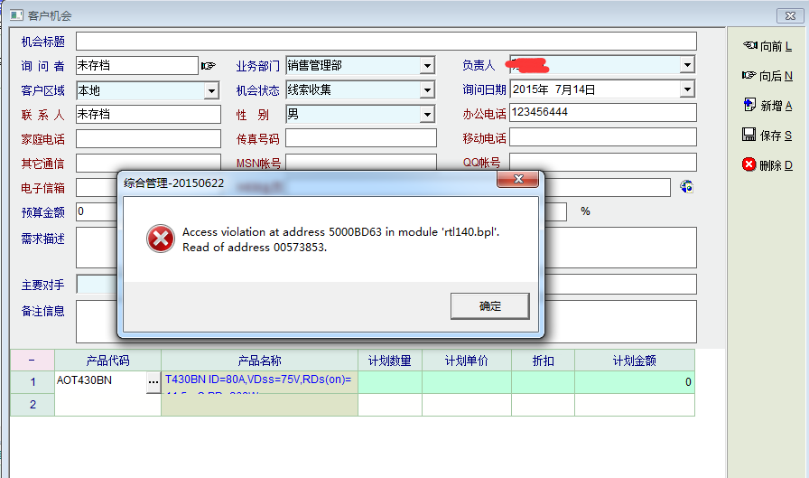Click the ellipsis button in 产品代码 cell
The height and width of the screenshot is (478, 809).
click(x=153, y=382)
